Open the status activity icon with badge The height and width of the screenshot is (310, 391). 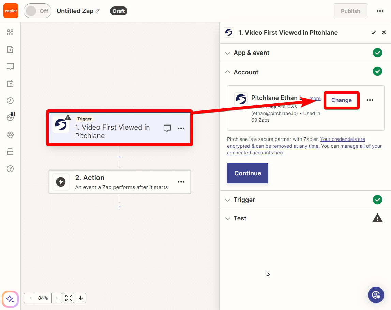tap(11, 117)
